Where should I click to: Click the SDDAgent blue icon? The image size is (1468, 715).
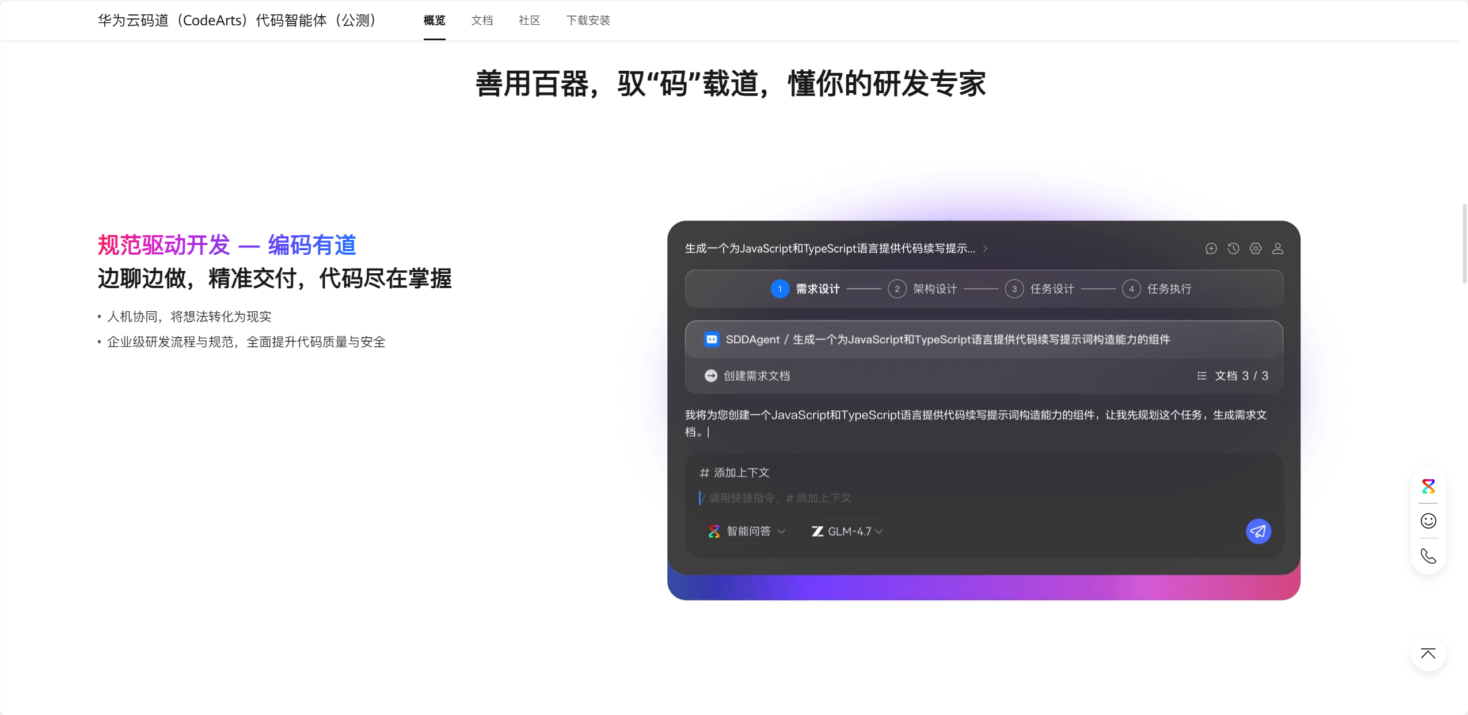(712, 339)
